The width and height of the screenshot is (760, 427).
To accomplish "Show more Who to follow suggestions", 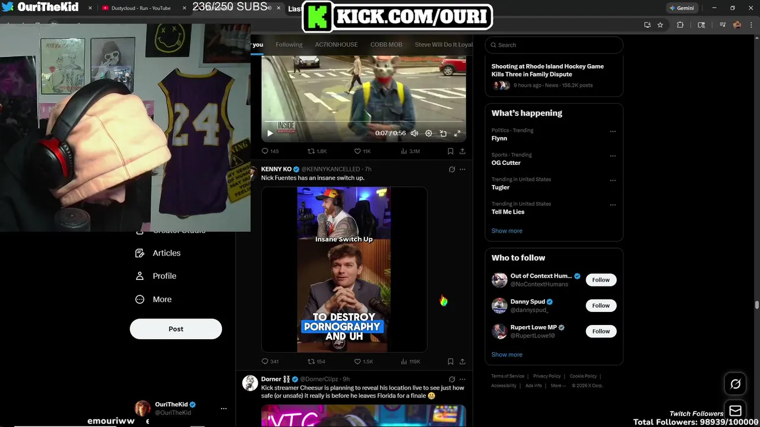I will click(x=506, y=355).
